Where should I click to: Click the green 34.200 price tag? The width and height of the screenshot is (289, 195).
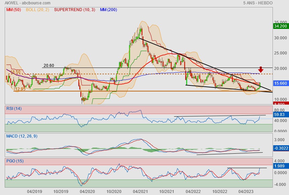point(280,26)
